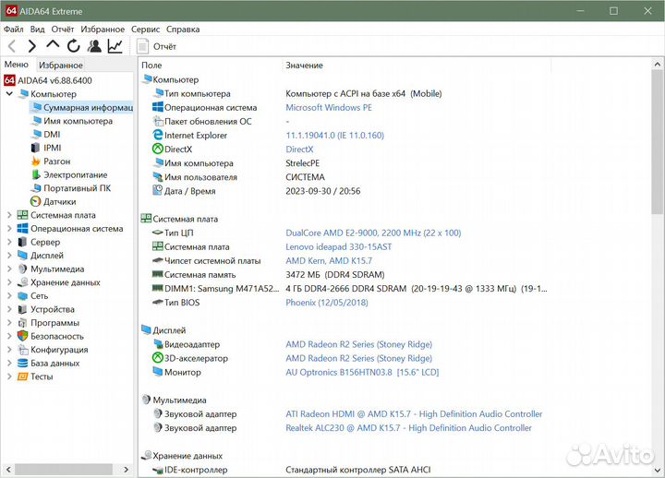Open the Справка menu
The height and width of the screenshot is (478, 665).
(183, 30)
